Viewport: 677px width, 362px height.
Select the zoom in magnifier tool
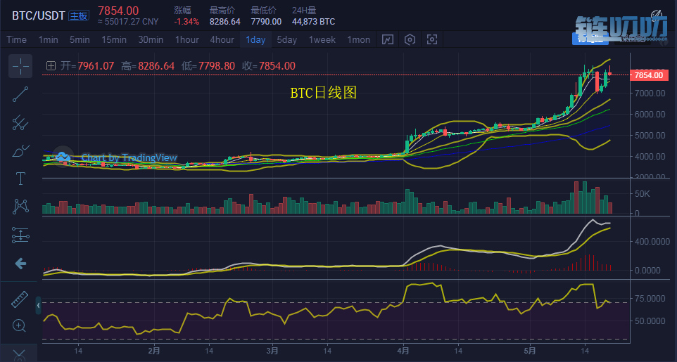pos(20,325)
